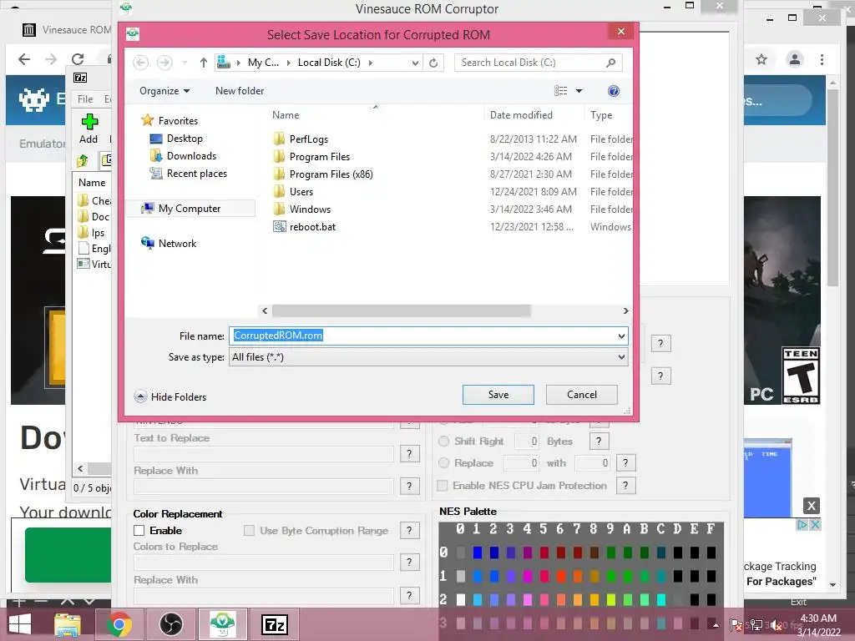Select Shift Right radio button
855x641 pixels.
444,441
